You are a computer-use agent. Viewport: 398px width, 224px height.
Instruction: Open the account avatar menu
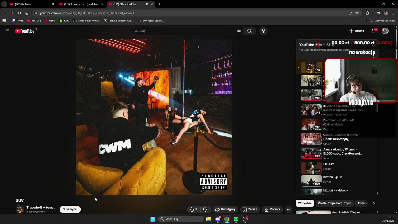click(x=385, y=31)
